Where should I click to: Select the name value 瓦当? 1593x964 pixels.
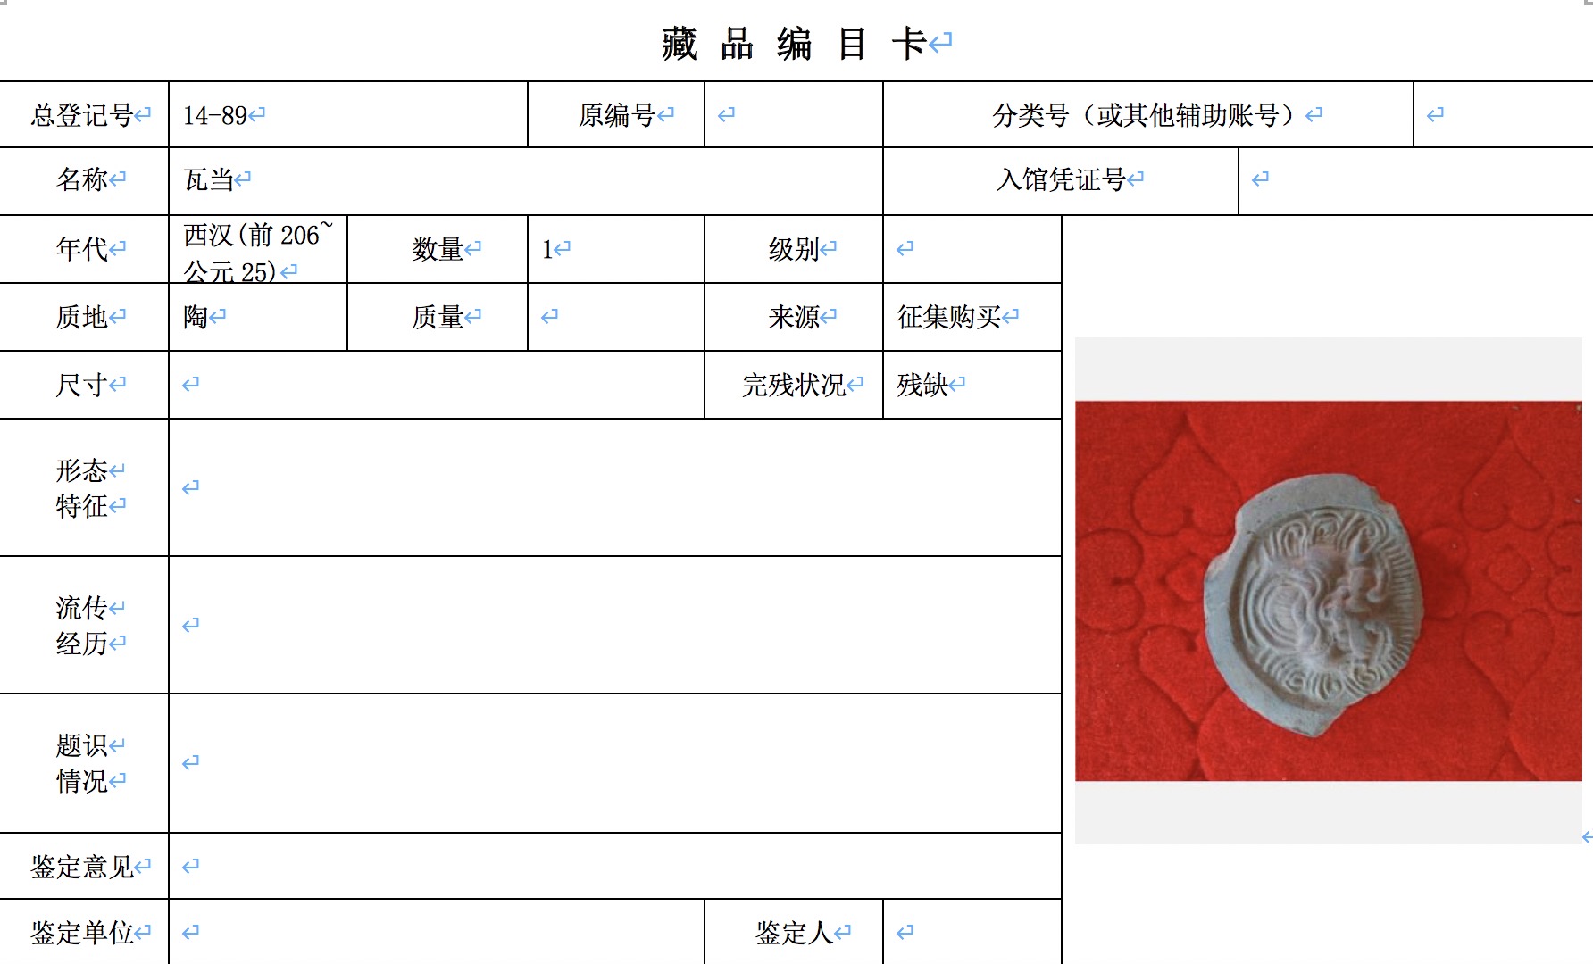(x=208, y=180)
